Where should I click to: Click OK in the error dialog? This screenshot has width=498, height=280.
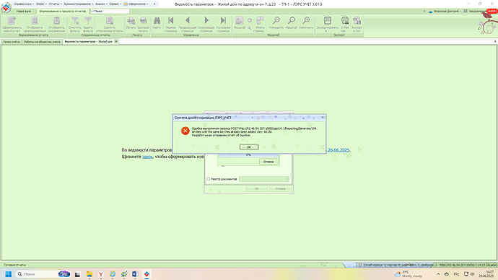pyautogui.click(x=249, y=147)
